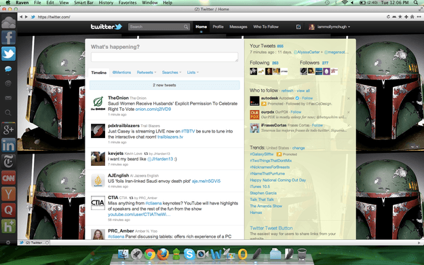The image size is (424, 265).
Task: Dismiss the autodesk follow suggestion
Action: point(348,99)
